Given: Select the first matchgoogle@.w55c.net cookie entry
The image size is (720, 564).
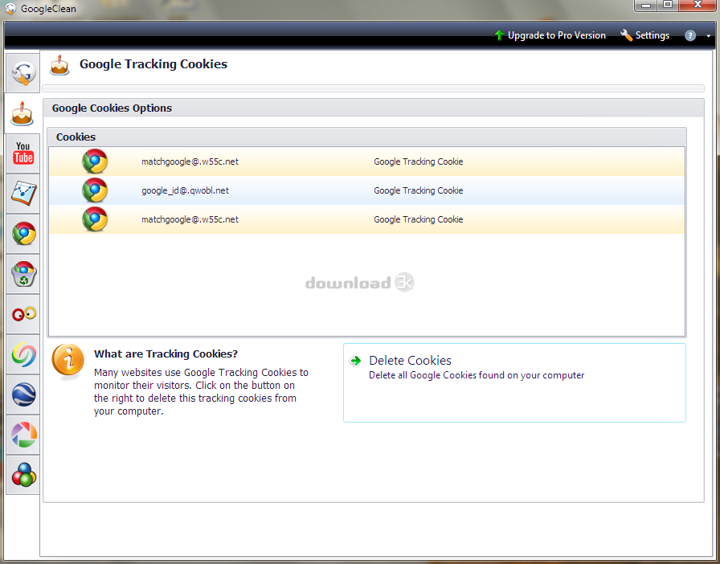Looking at the screenshot, I should pos(366,161).
